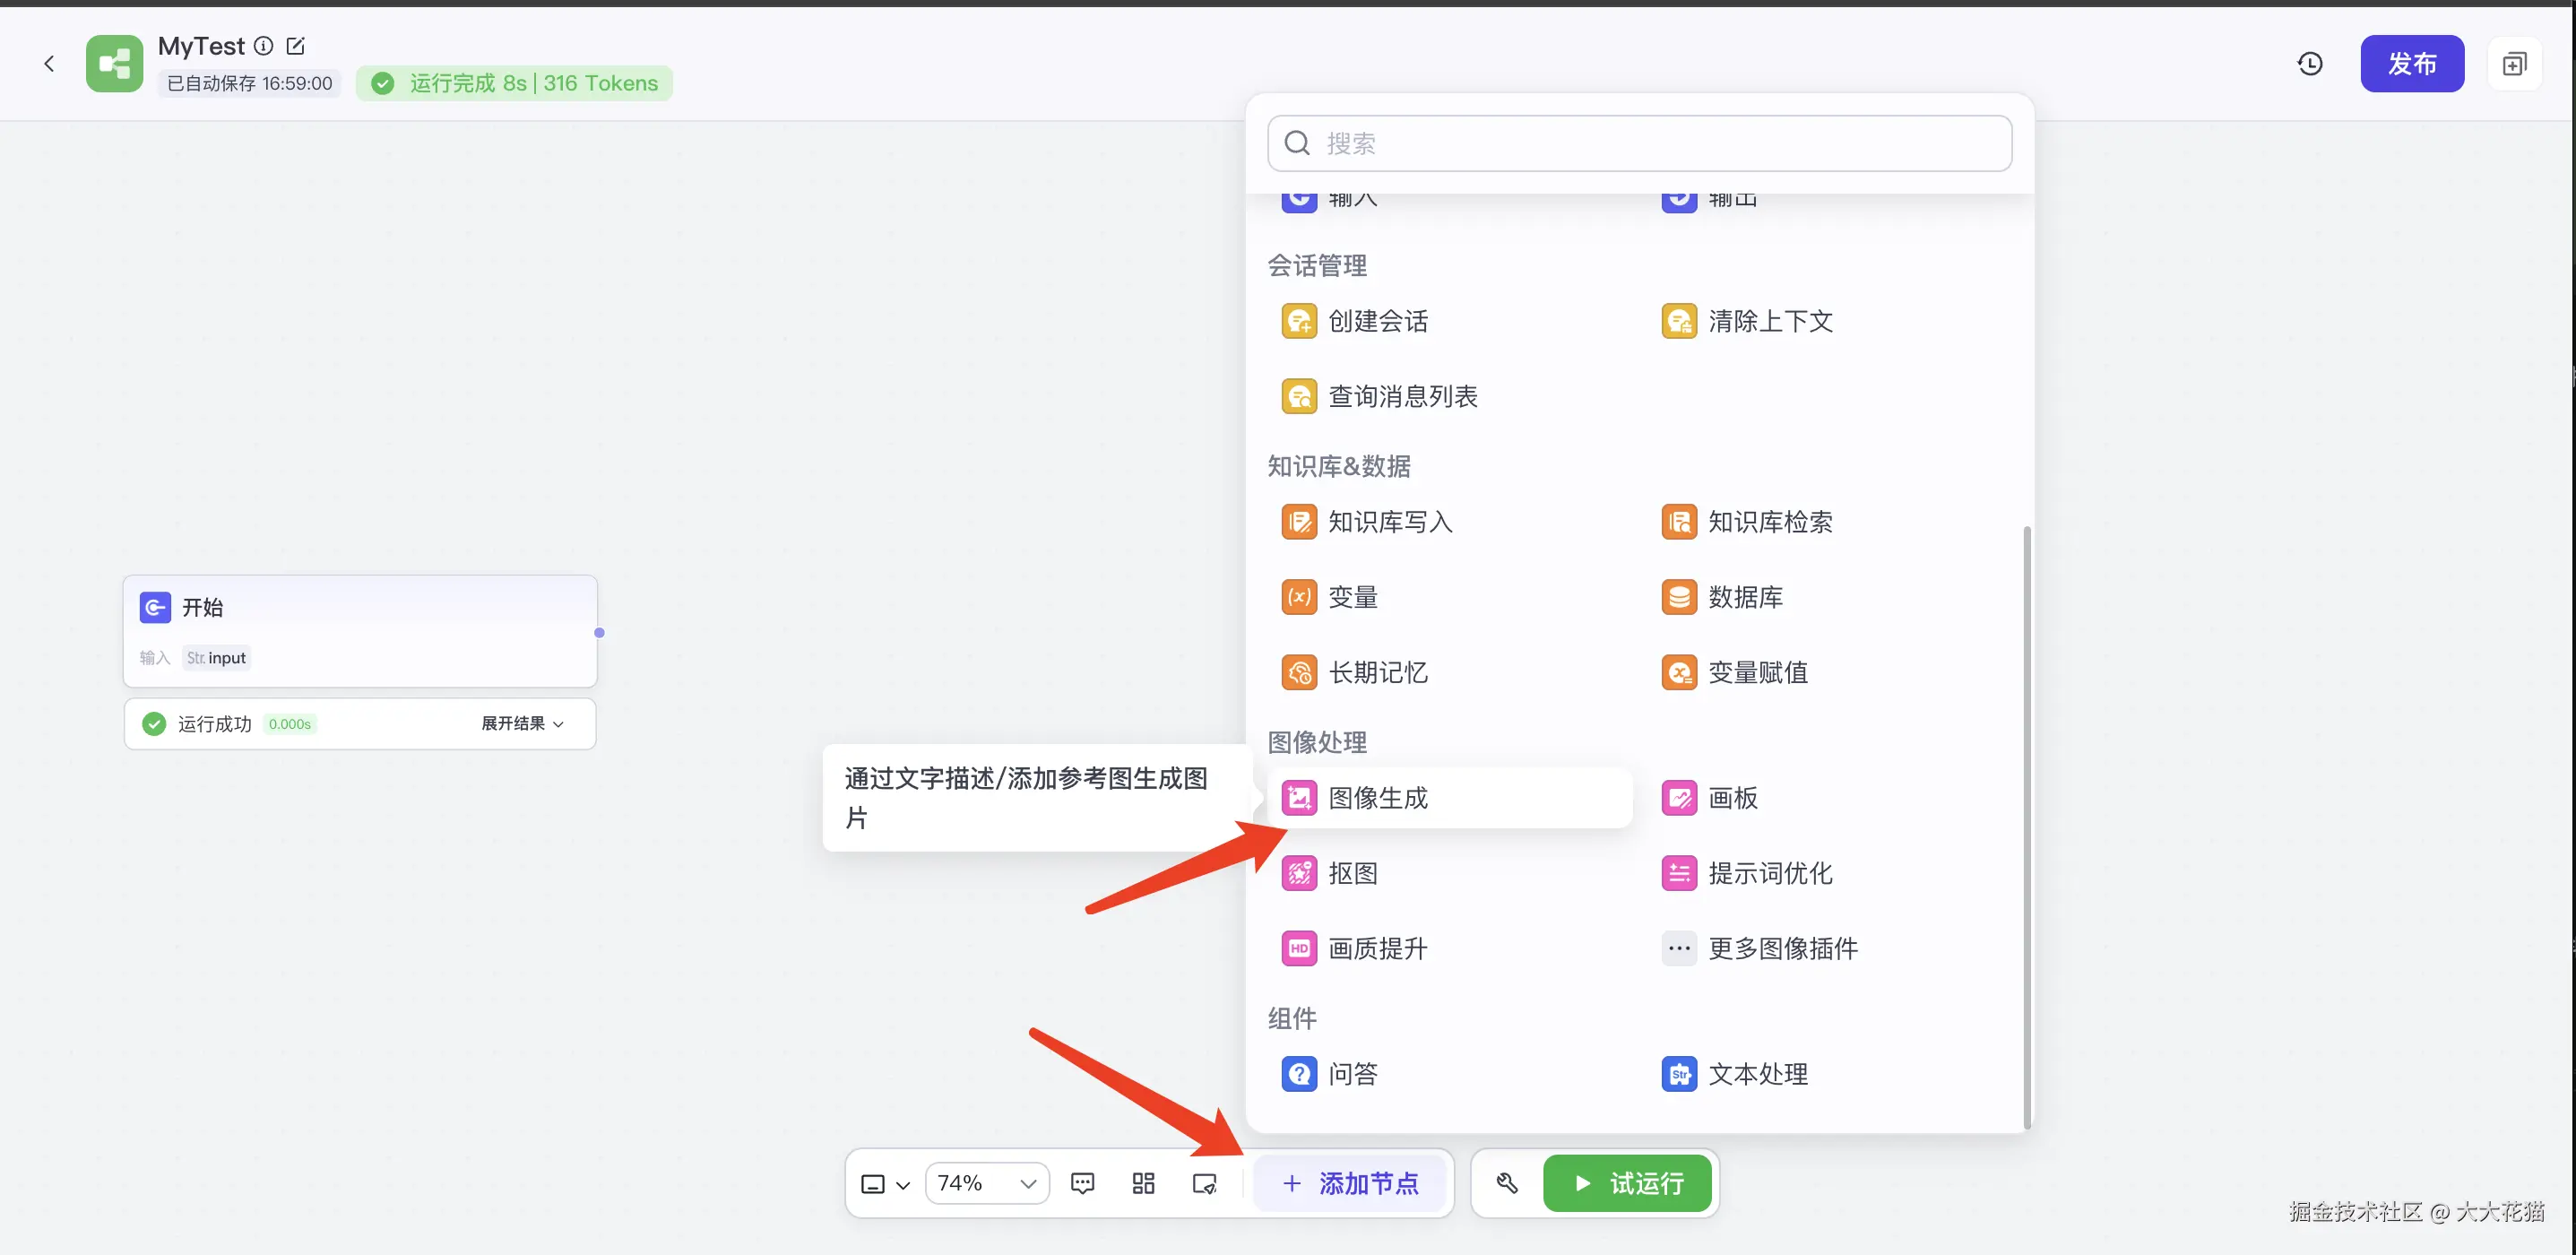Image resolution: width=2576 pixels, height=1255 pixels.
Task: Open the 74% zoom level dropdown
Action: (986, 1183)
